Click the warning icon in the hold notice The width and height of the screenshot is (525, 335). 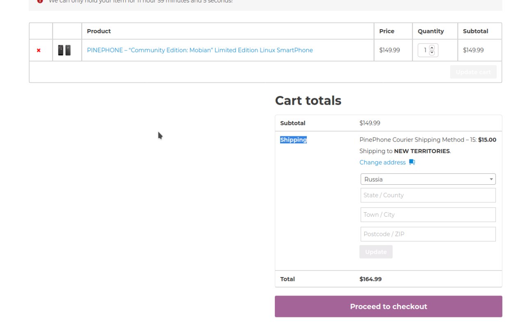pos(40,1)
